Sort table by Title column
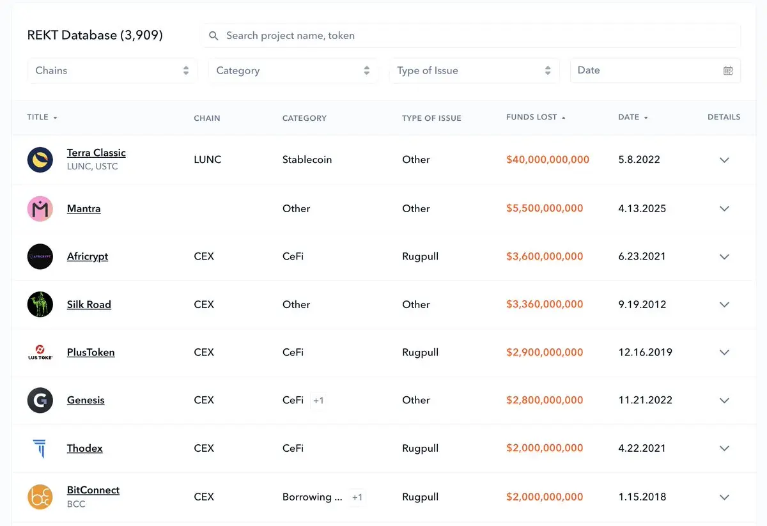 point(42,117)
